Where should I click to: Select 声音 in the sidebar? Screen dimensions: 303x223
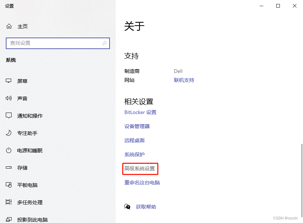[22, 99]
